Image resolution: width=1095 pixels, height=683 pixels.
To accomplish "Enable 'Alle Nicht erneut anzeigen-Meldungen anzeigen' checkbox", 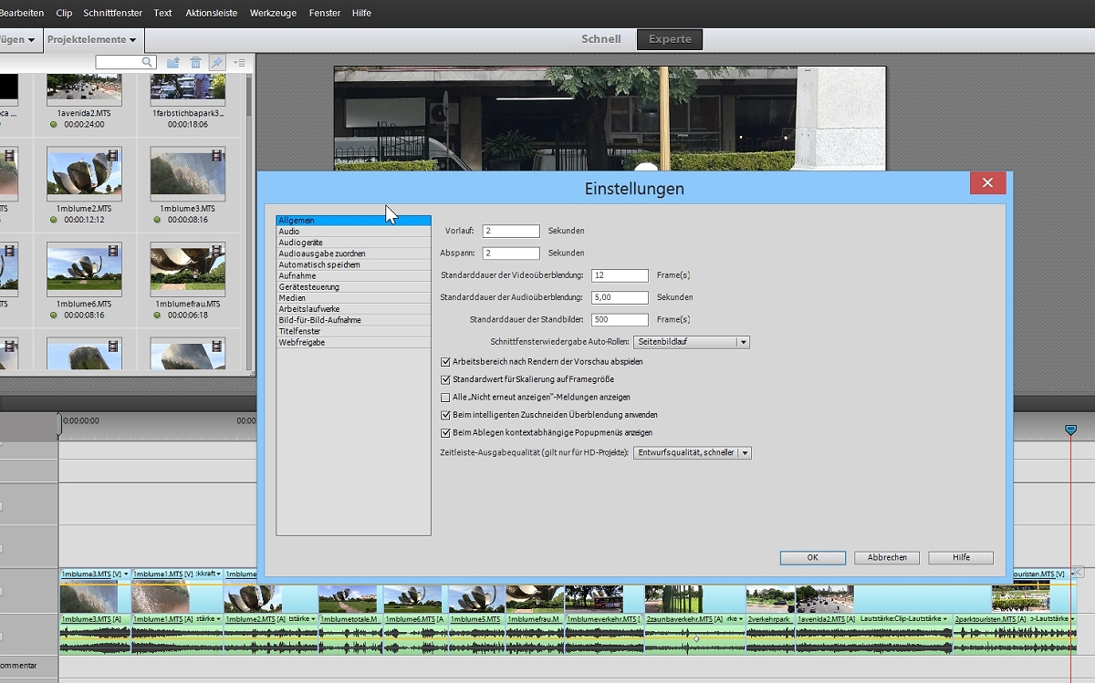I will (446, 398).
